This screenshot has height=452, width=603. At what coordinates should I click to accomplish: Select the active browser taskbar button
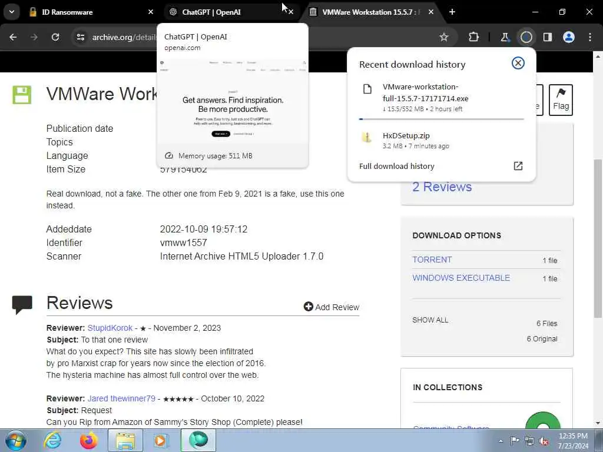tap(198, 440)
